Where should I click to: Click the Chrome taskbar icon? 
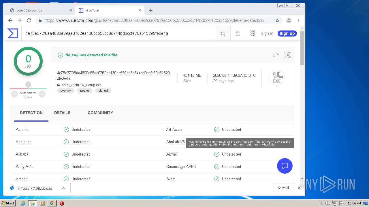tap(52, 203)
